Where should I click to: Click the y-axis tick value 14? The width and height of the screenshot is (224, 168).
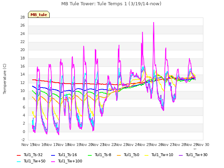pos(23,75)
